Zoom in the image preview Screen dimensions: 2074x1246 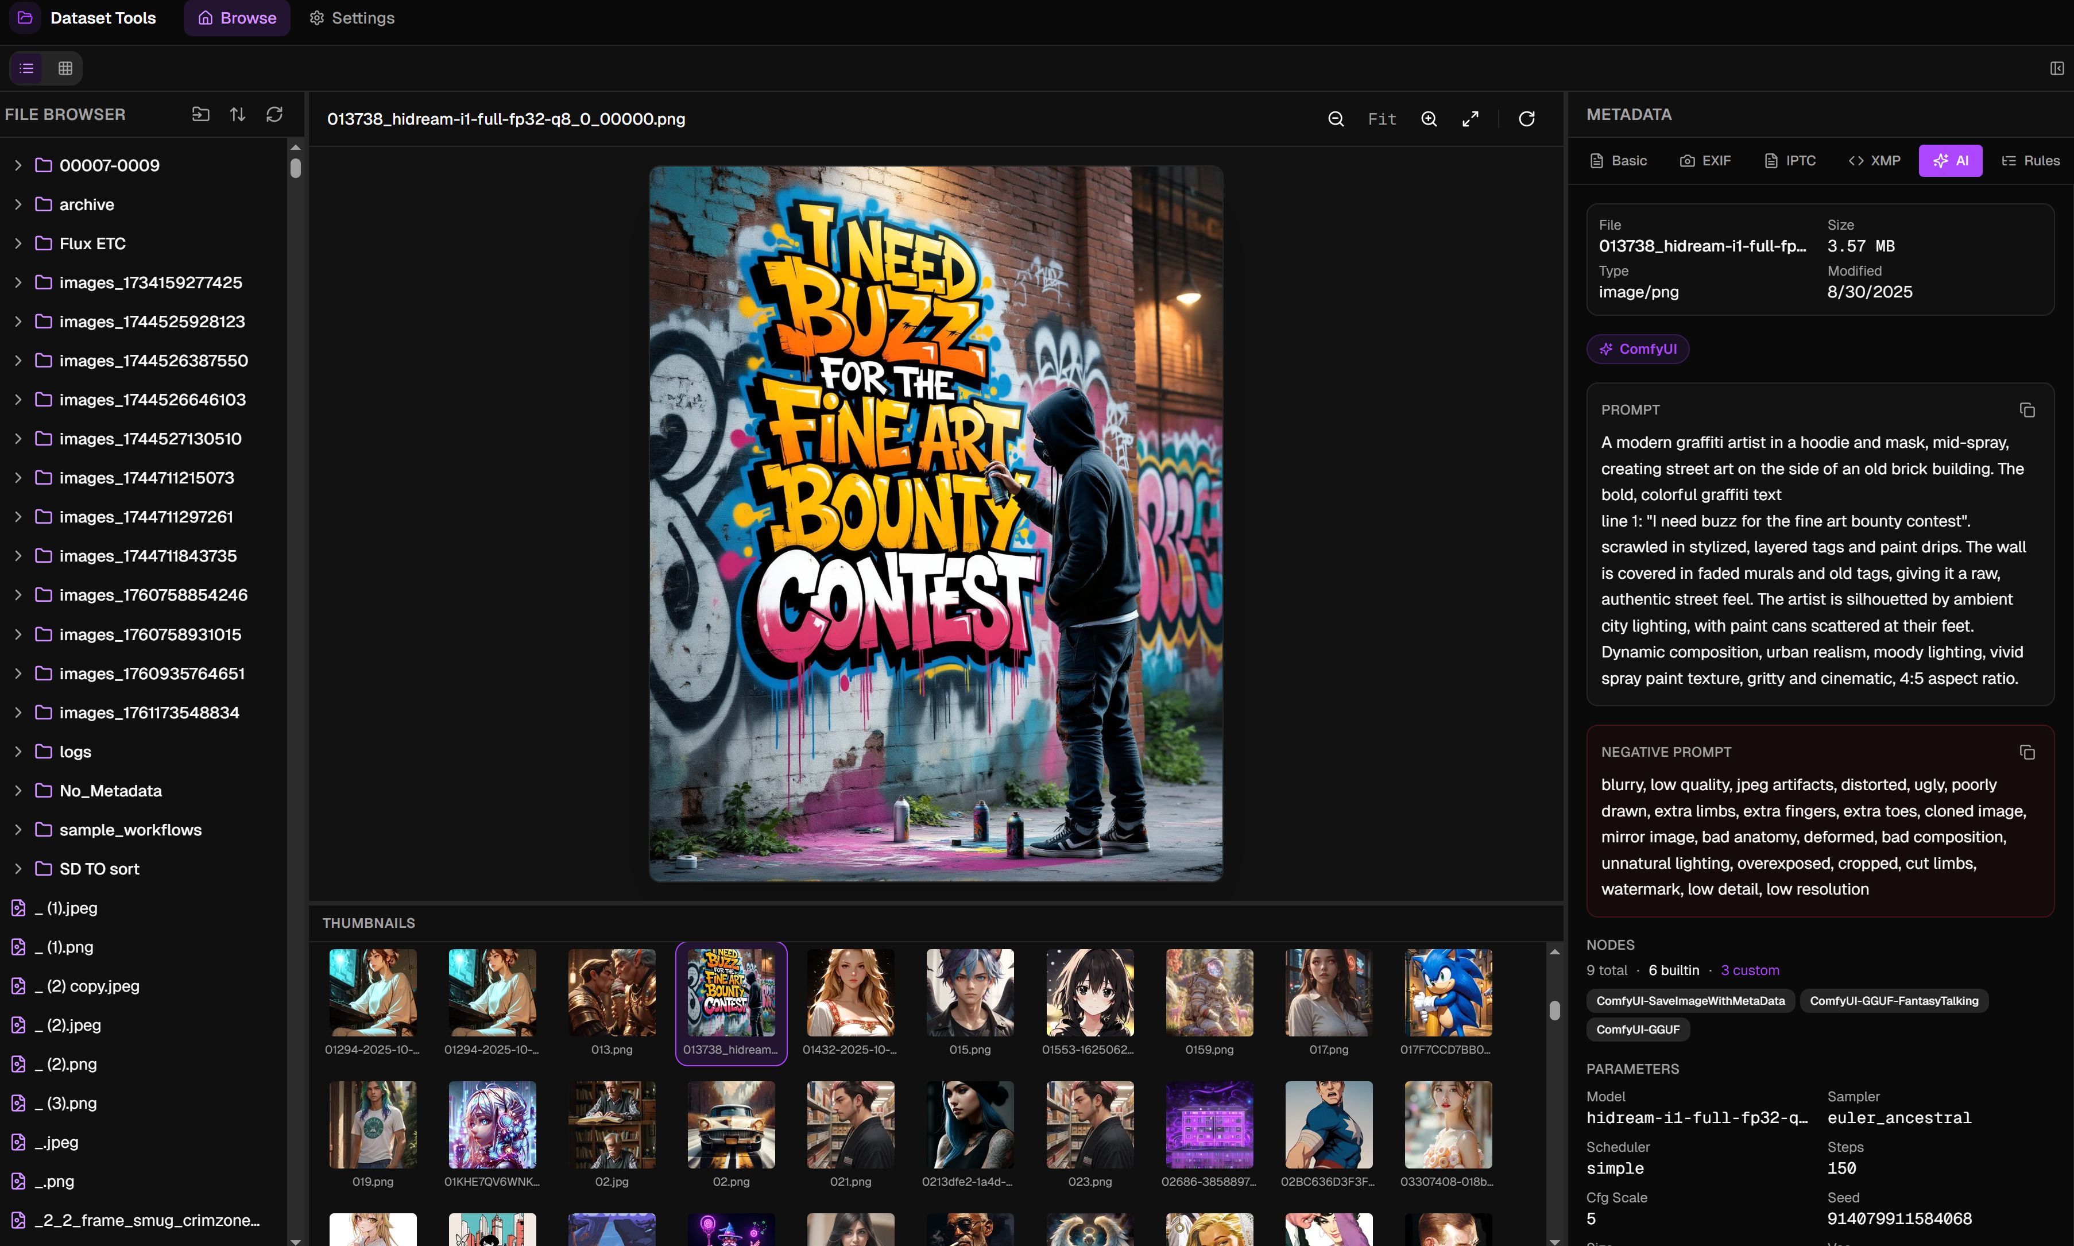1428,119
